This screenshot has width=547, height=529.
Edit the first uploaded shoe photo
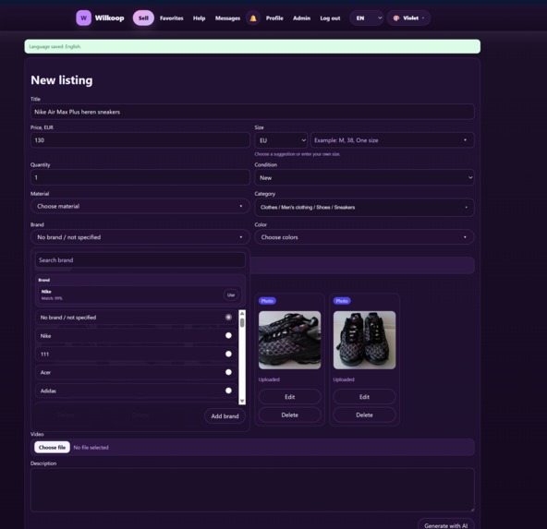(x=289, y=397)
